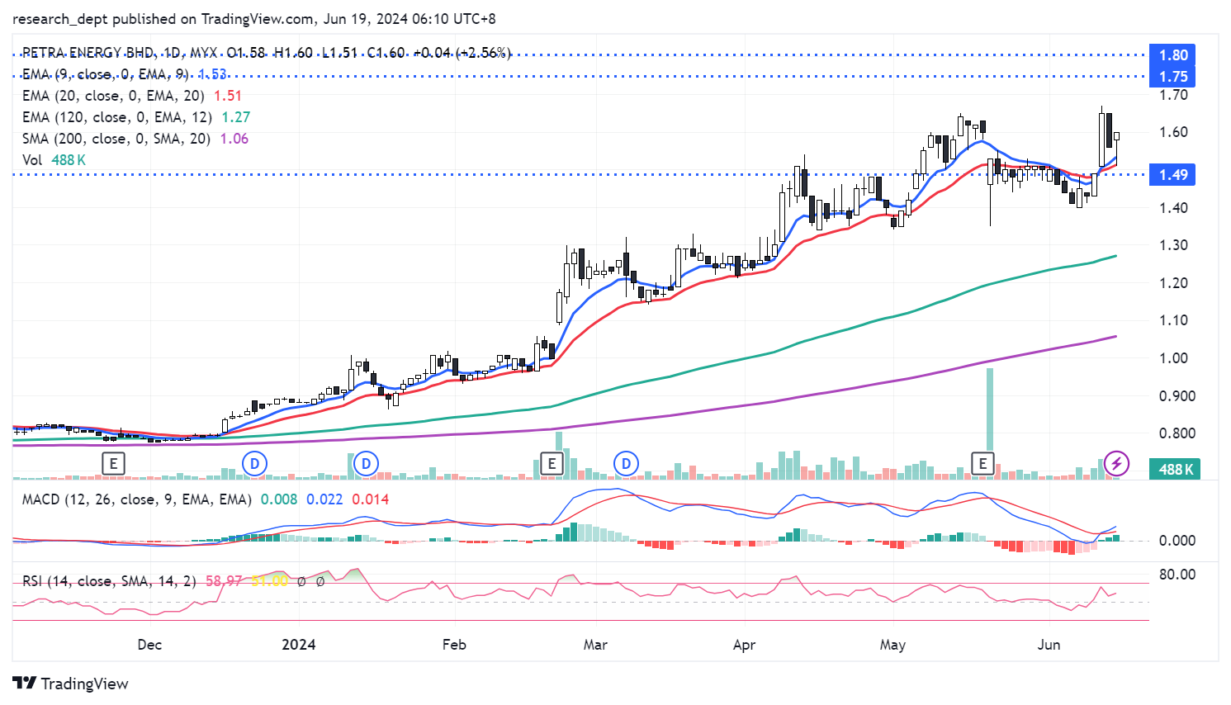Click the dividend D marker before 2024
Image resolution: width=1231 pixels, height=705 pixels.
255,463
